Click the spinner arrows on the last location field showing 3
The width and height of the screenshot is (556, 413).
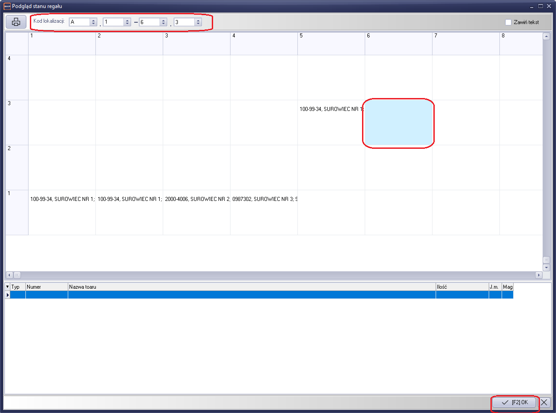198,22
